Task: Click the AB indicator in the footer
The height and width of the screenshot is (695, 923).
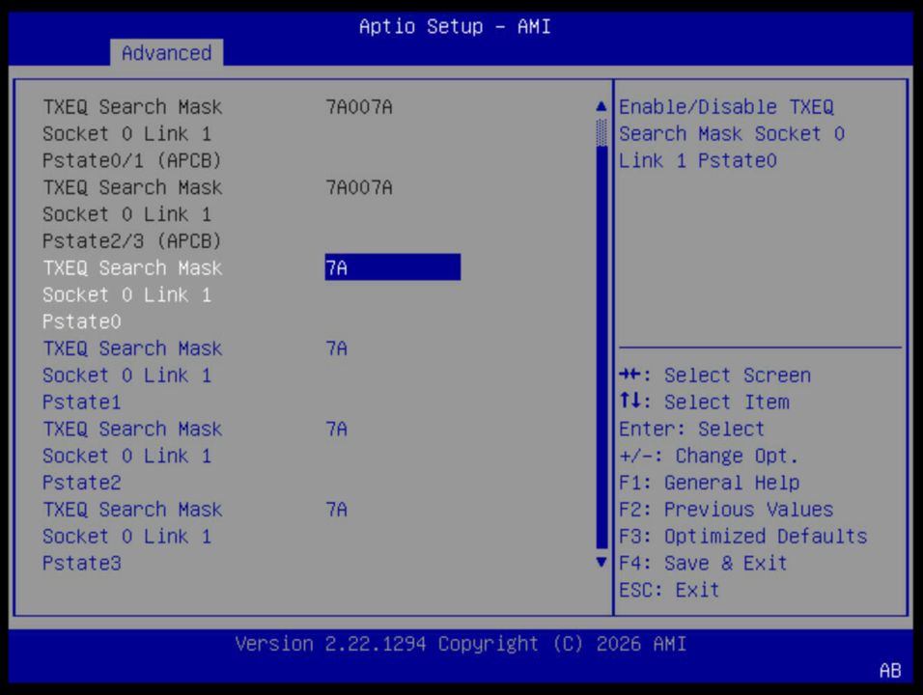Action: coord(890,670)
